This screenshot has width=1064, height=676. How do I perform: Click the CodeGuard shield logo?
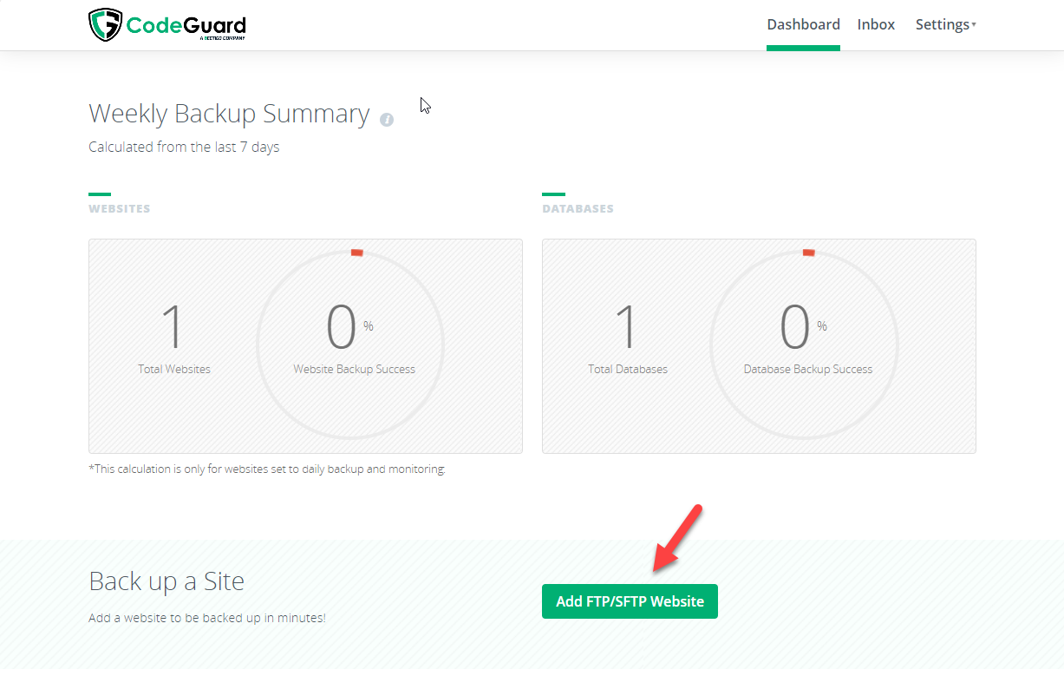pos(105,23)
